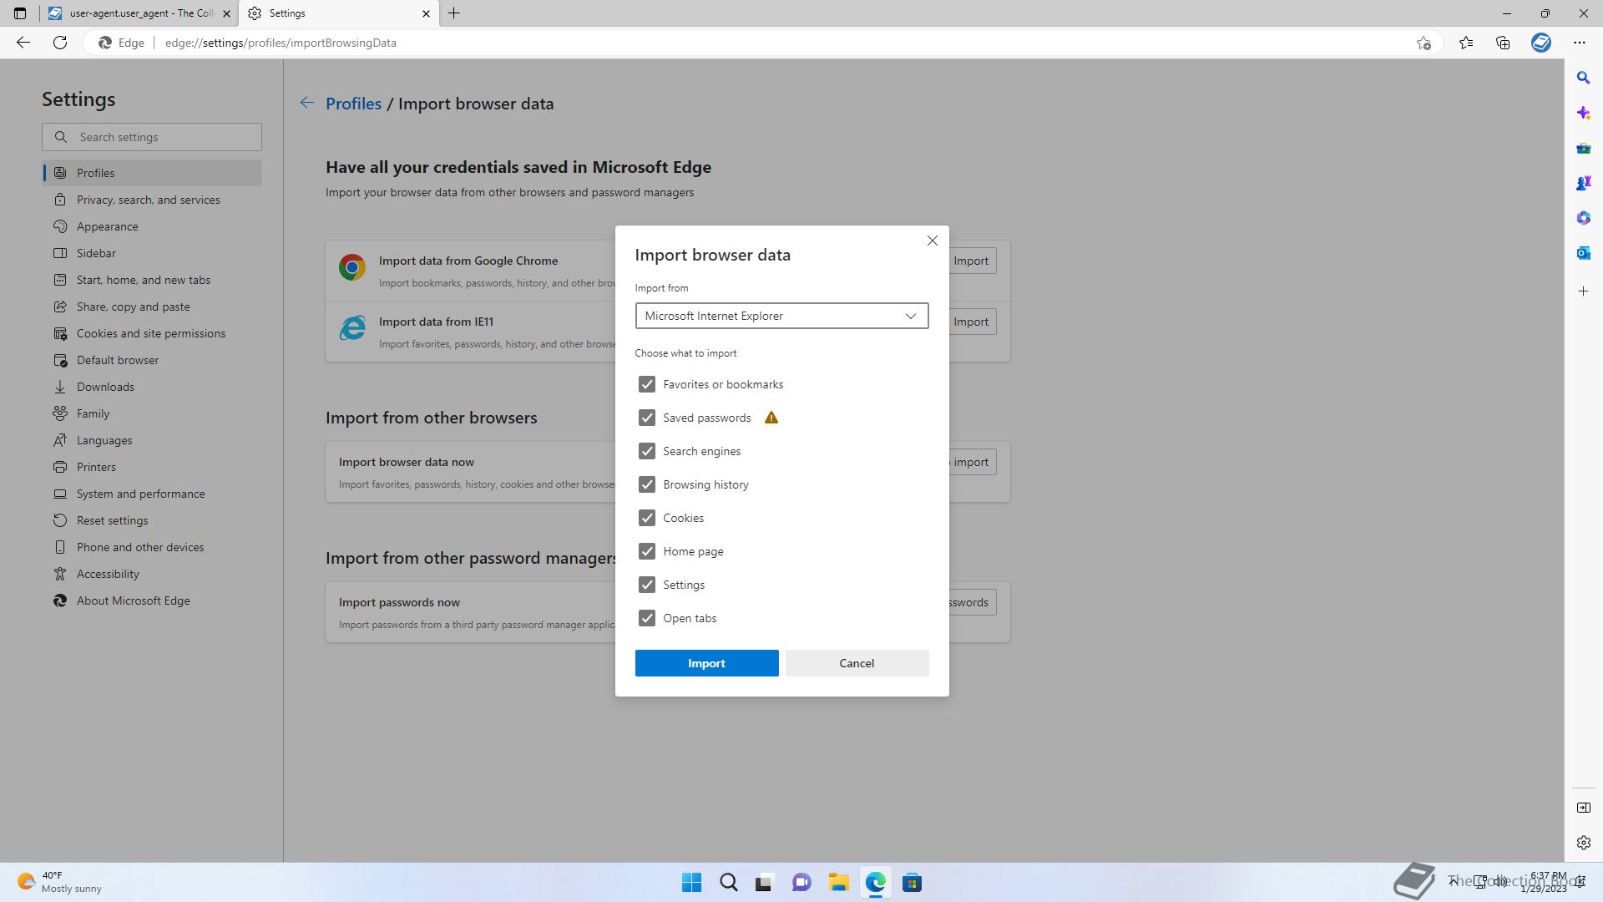
Task: Open the weather widget
Action: tap(60, 882)
